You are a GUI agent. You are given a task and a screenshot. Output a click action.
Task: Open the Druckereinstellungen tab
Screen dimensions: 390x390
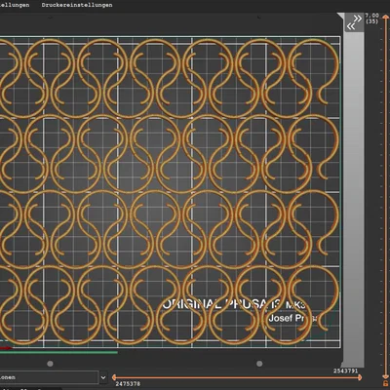[x=77, y=5]
